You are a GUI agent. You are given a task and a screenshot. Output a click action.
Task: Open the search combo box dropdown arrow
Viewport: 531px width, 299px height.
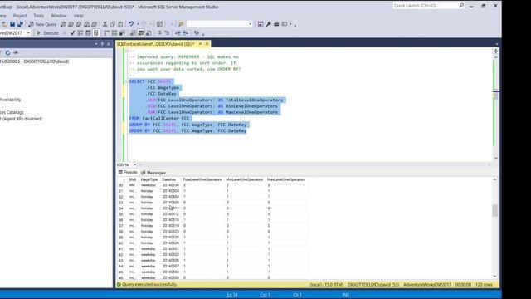tap(251, 24)
